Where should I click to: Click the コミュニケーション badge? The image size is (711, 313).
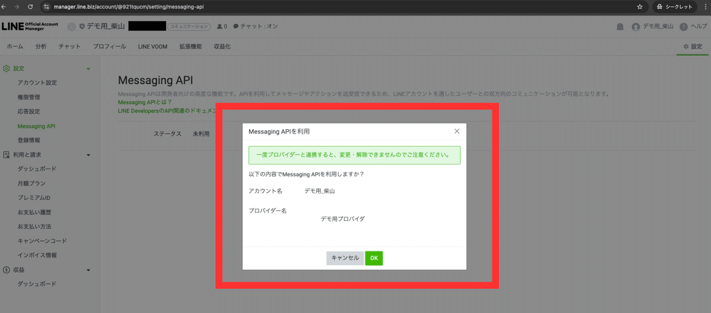(189, 27)
